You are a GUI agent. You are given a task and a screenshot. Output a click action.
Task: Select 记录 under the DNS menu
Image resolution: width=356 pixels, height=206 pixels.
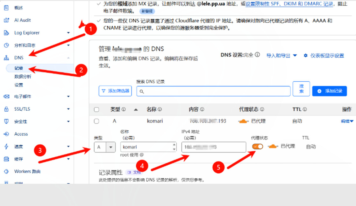pos(19,68)
